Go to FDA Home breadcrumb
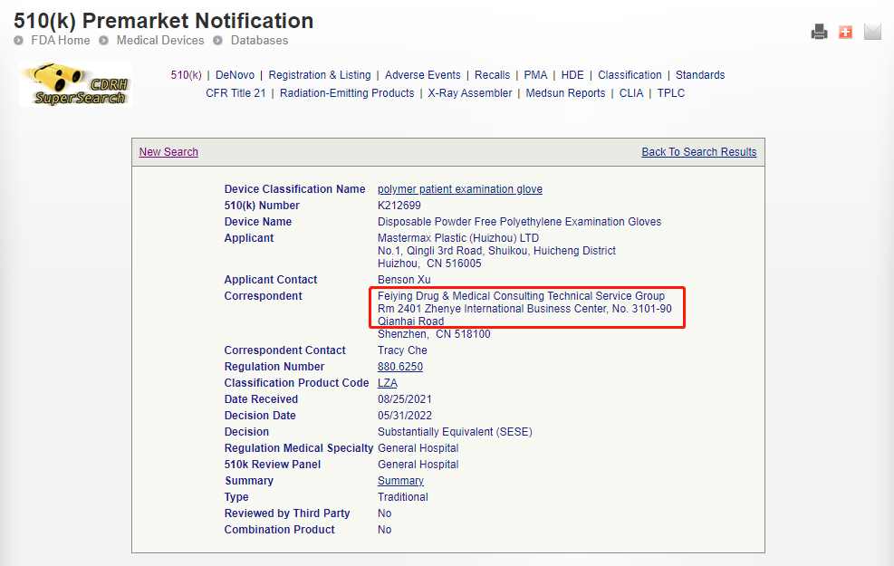Image resolution: width=894 pixels, height=566 pixels. [x=61, y=41]
